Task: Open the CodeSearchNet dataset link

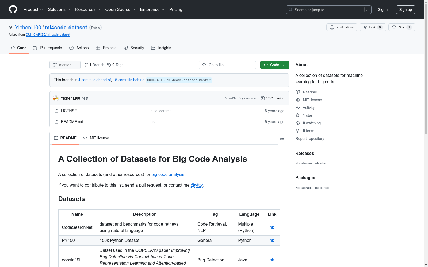Action: point(271,227)
